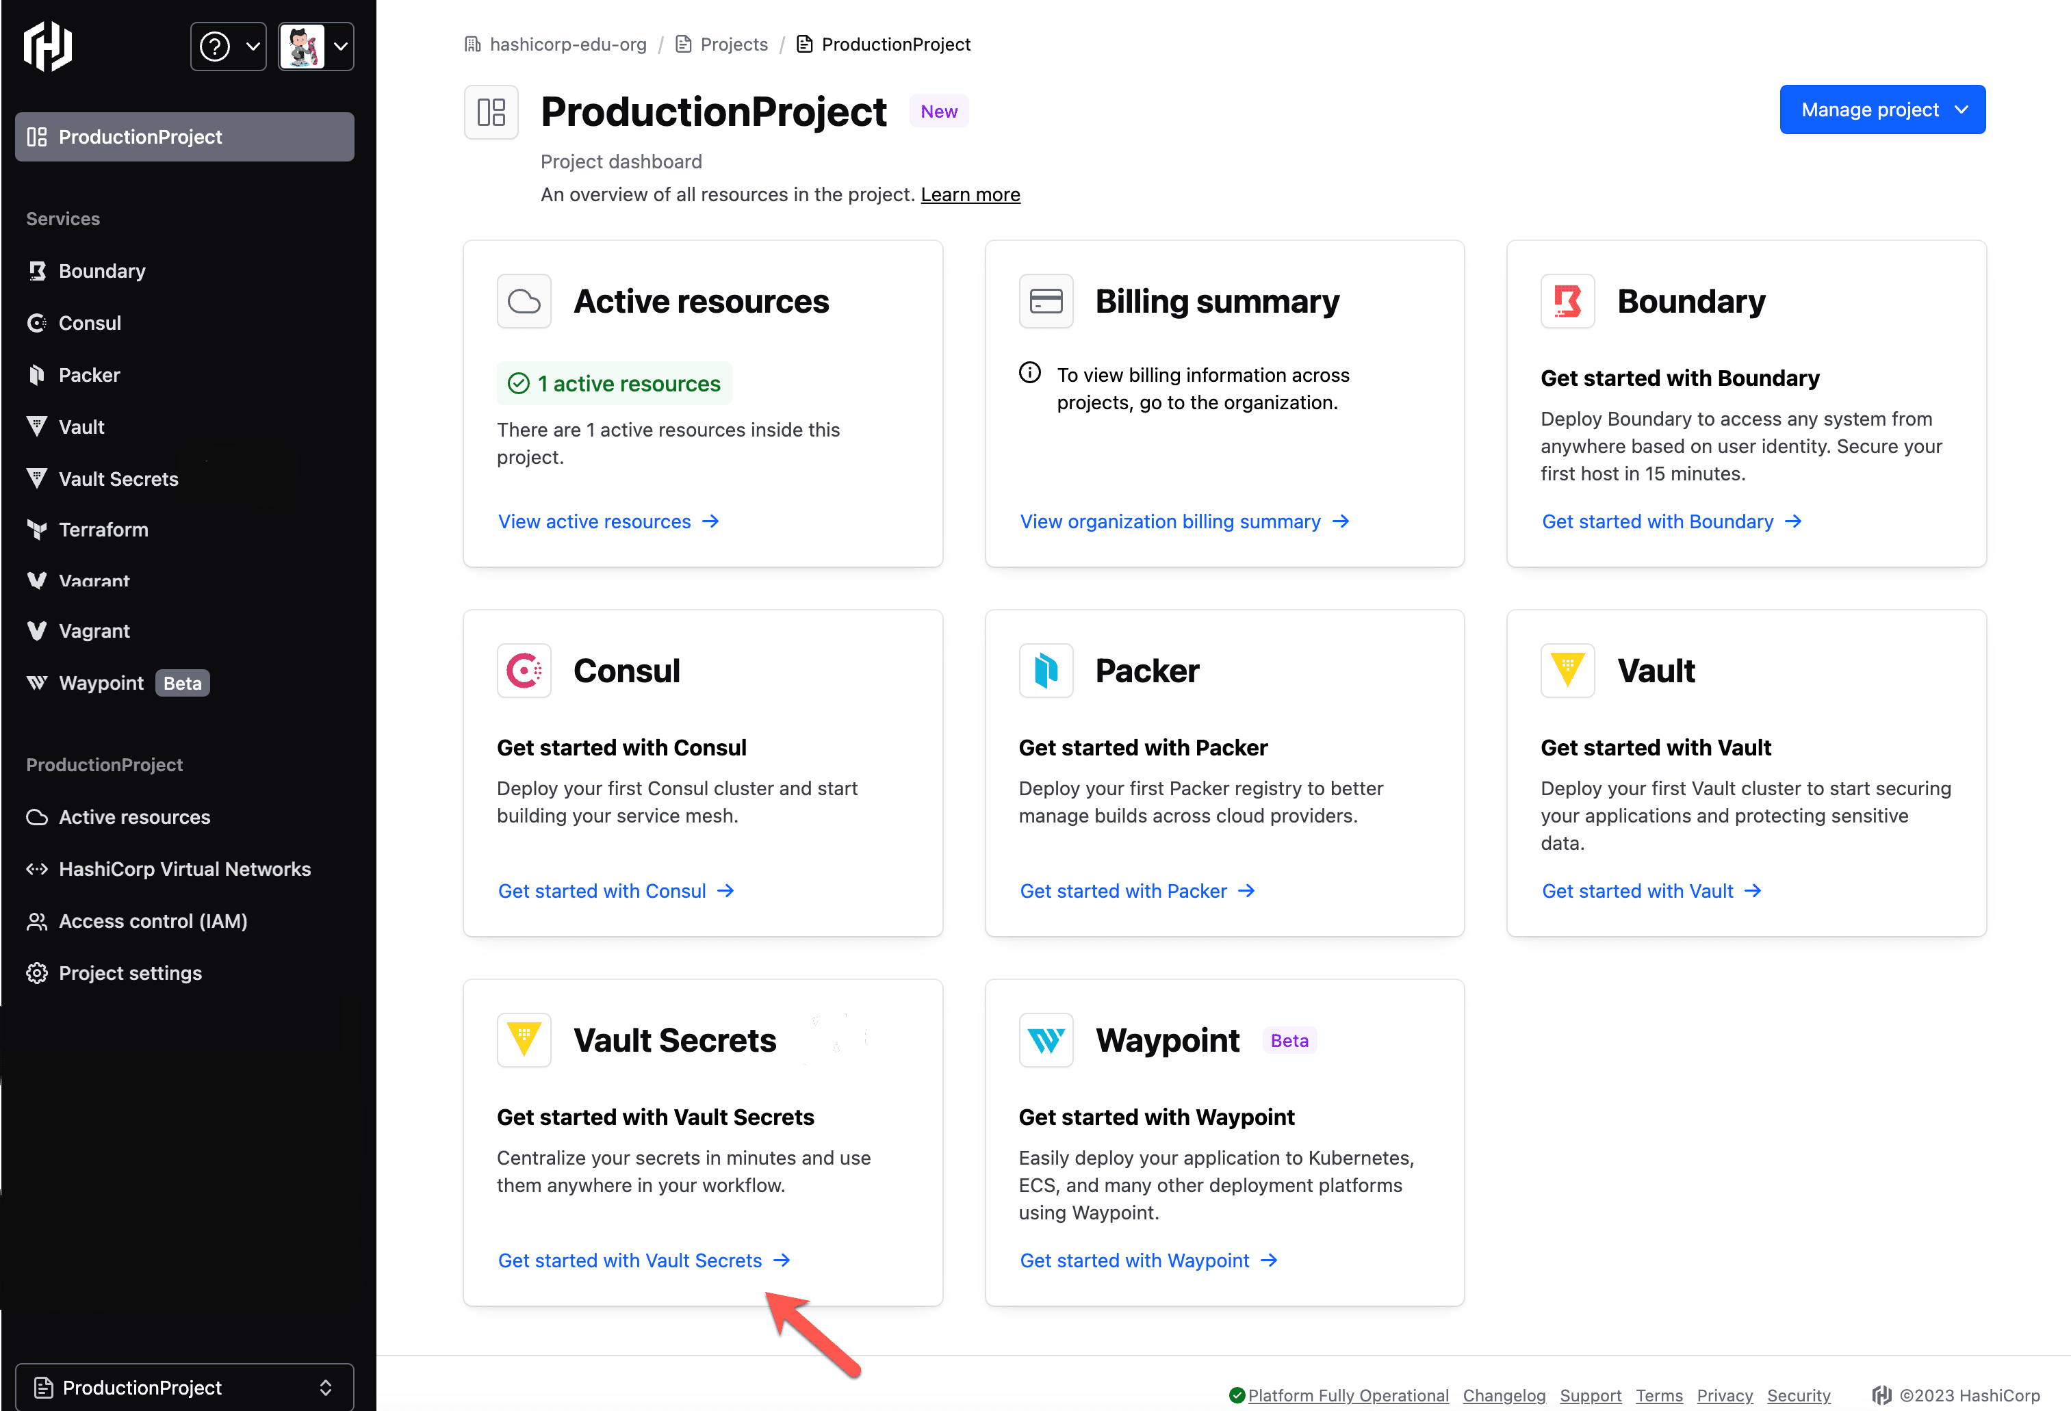Click Get started with Vault Secrets link
The height and width of the screenshot is (1411, 2071).
tap(642, 1258)
